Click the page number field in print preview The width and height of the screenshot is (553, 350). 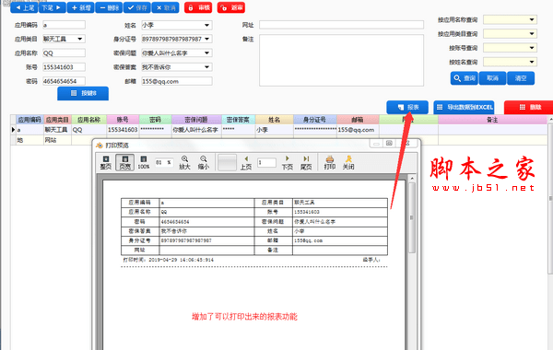pyautogui.click(x=266, y=162)
